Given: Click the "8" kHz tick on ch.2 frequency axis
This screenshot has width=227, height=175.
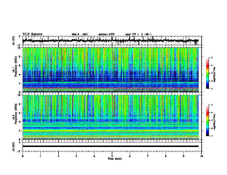Looking at the screenshot, I should click(x=20, y=104).
